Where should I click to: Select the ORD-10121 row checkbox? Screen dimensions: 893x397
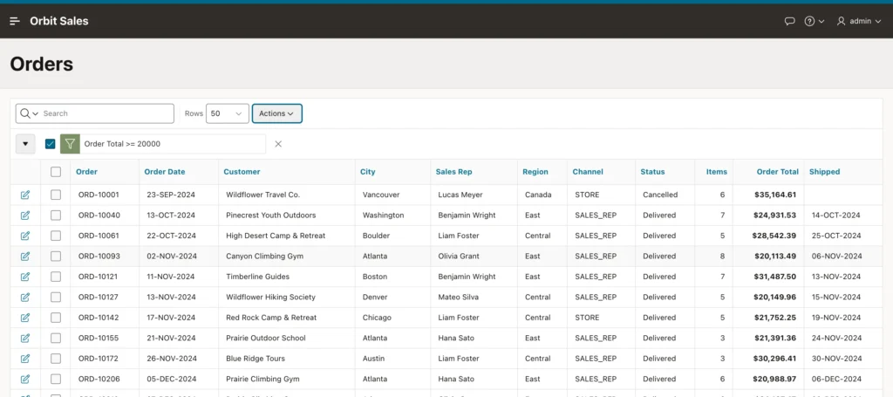point(55,277)
